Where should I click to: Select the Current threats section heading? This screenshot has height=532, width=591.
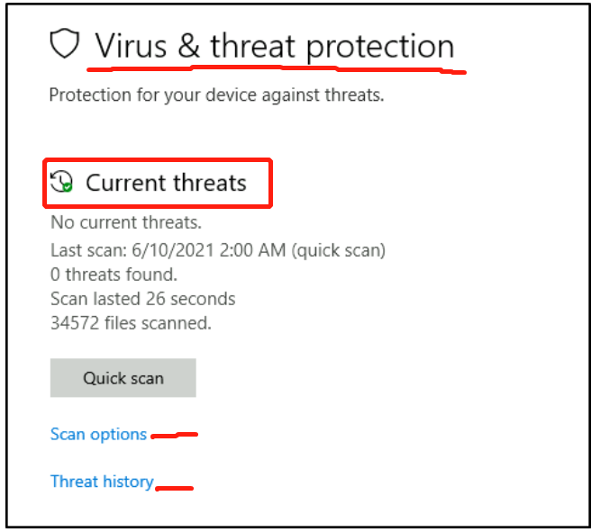(x=166, y=184)
